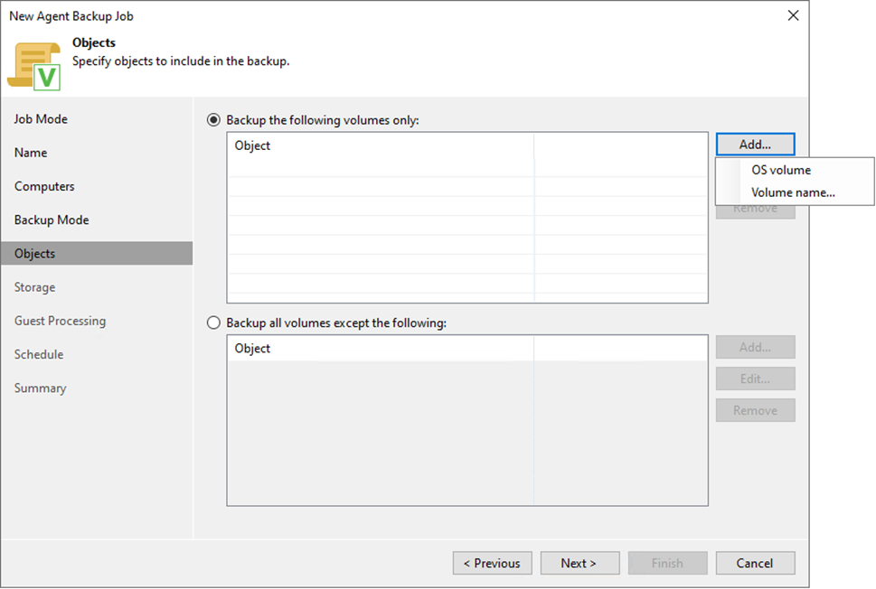Switch to the Computers step
The image size is (876, 589).
[44, 186]
